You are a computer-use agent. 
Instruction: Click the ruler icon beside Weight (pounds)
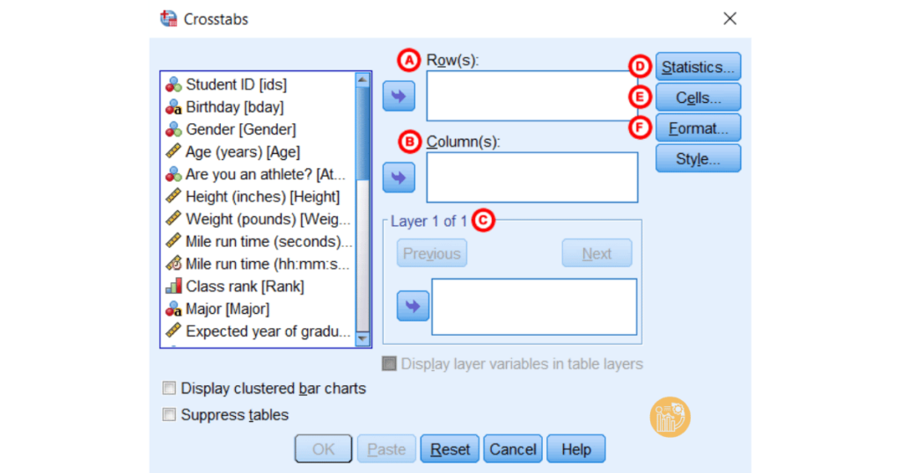point(173,219)
